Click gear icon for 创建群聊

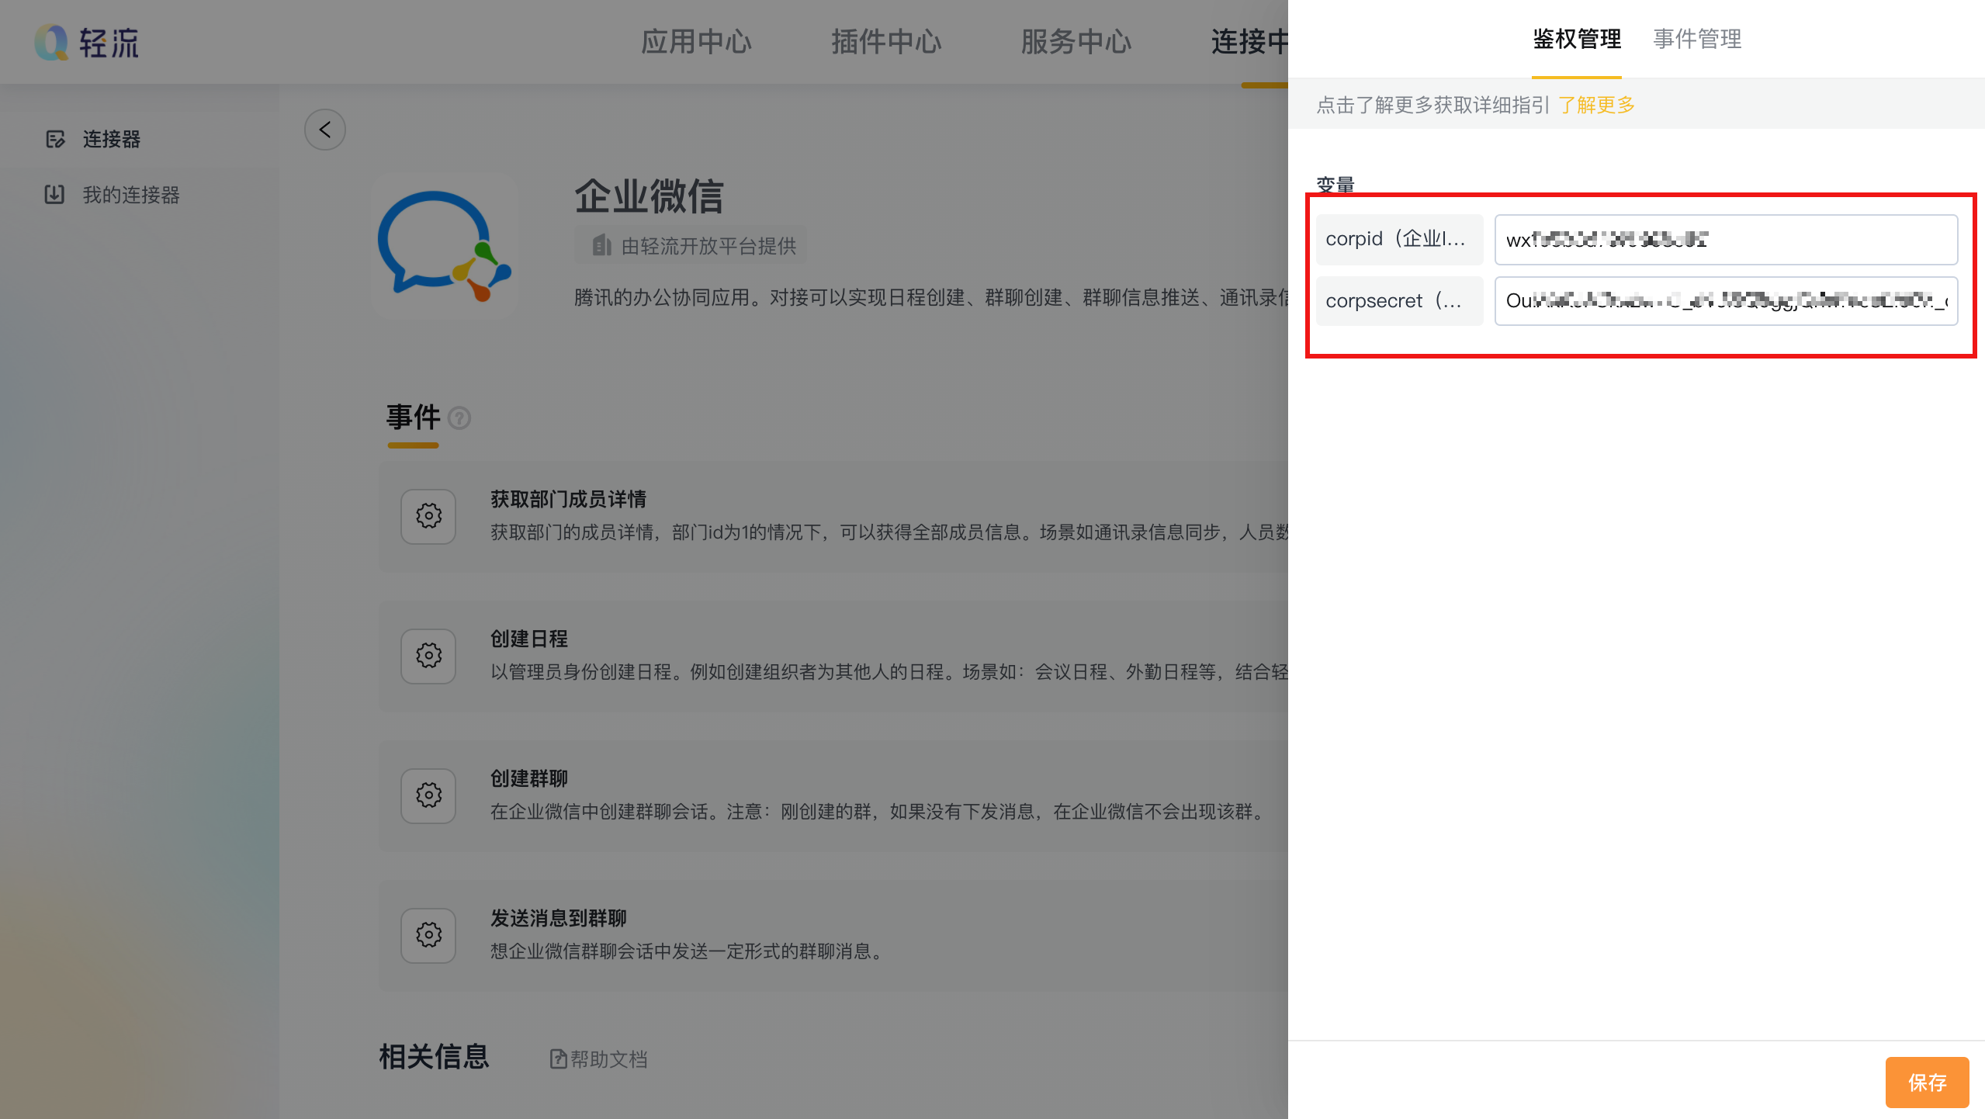(x=428, y=795)
